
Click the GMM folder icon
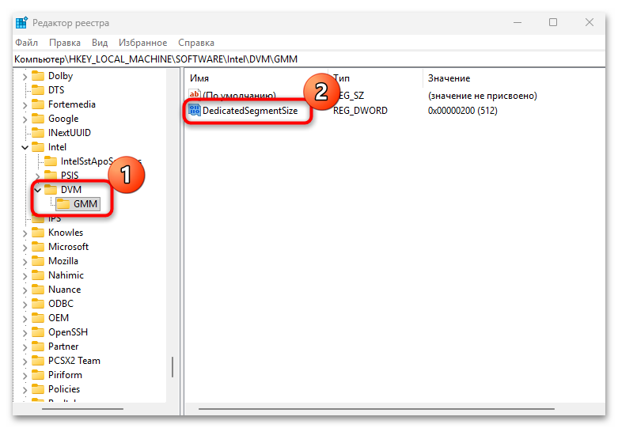63,204
